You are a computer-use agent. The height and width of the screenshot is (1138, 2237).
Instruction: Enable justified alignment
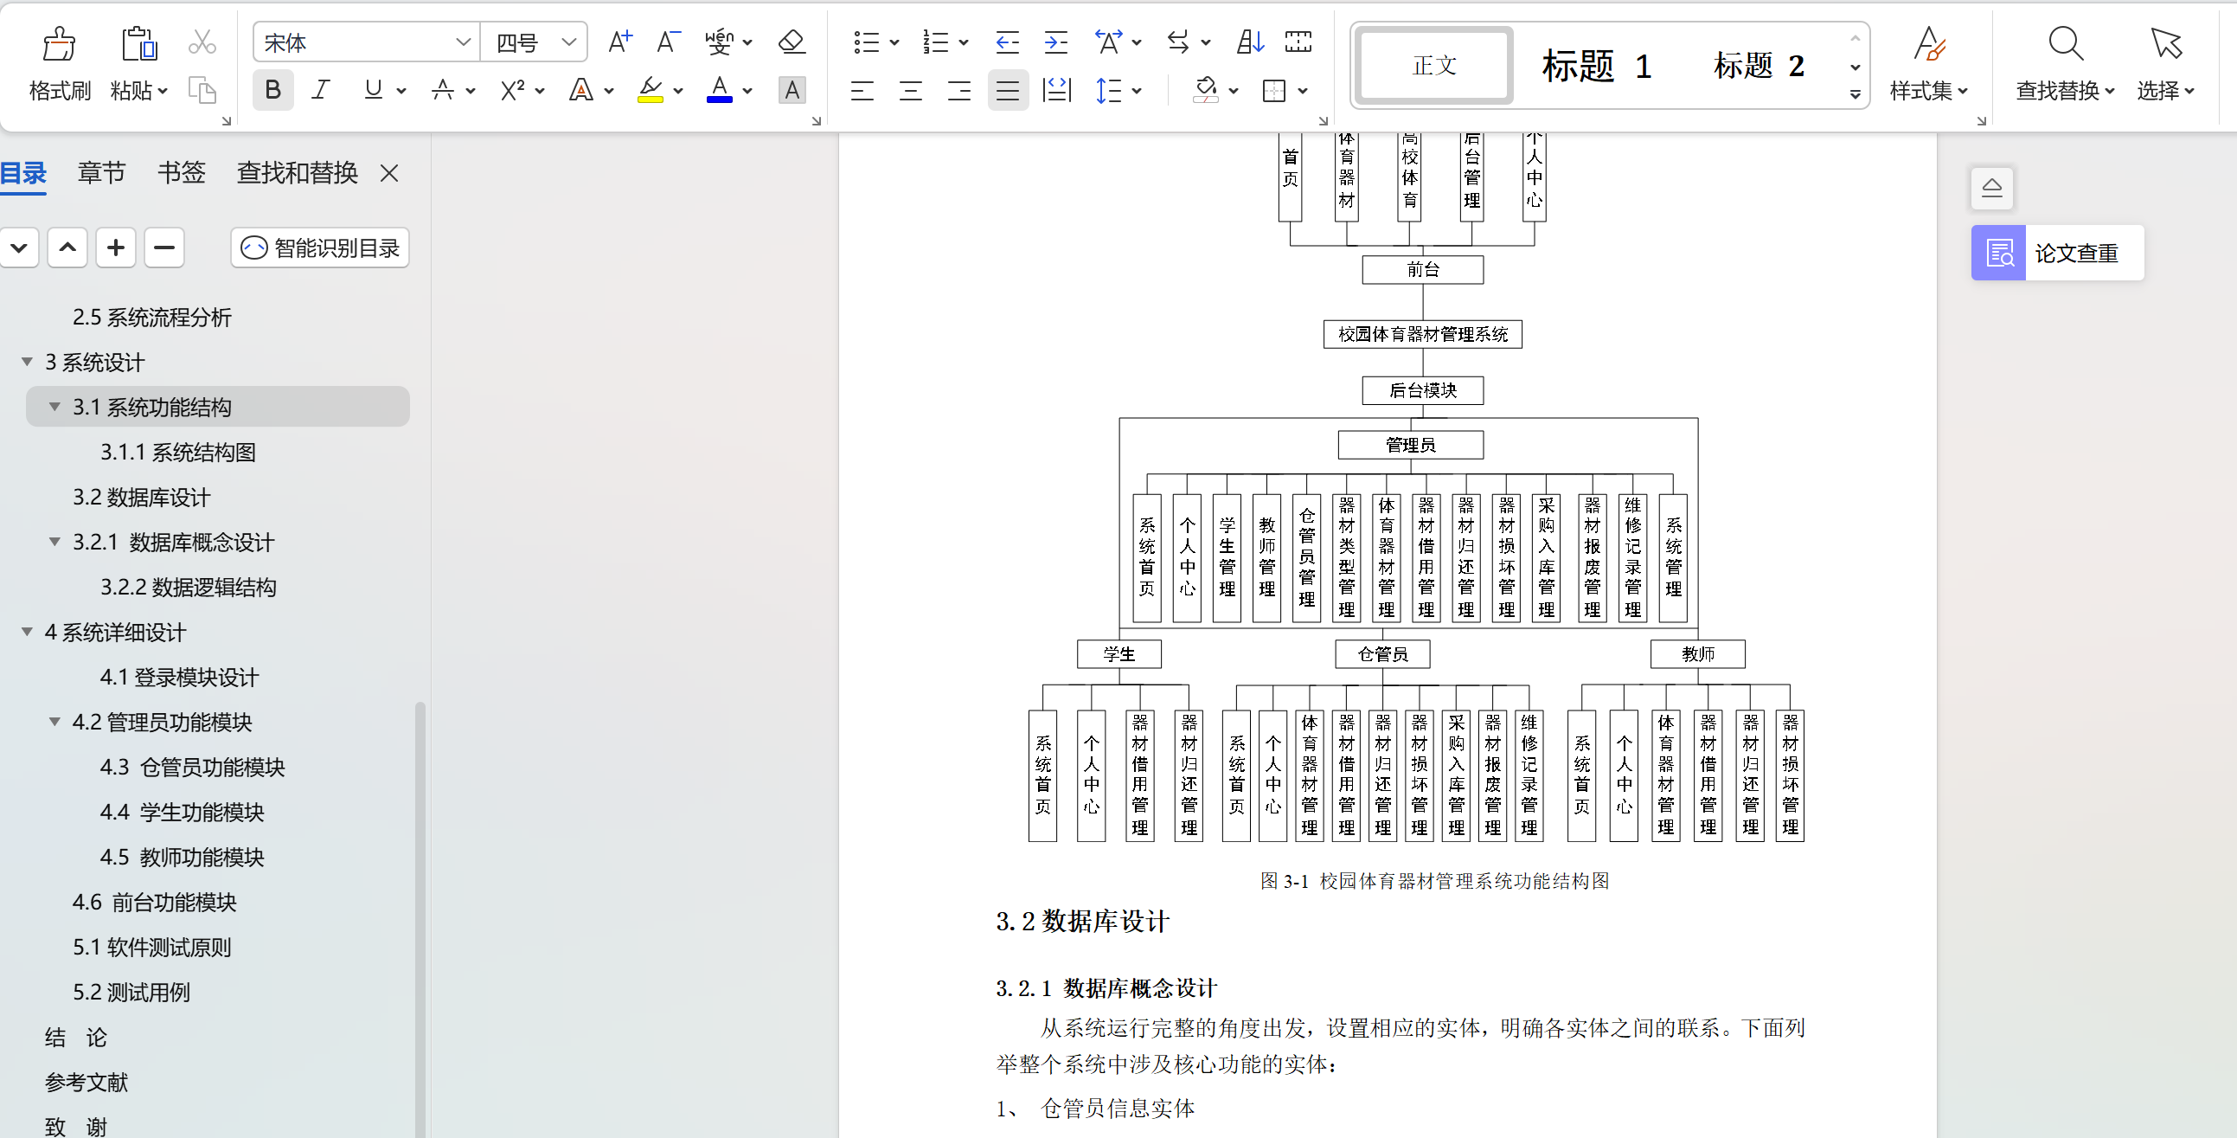click(x=1008, y=89)
